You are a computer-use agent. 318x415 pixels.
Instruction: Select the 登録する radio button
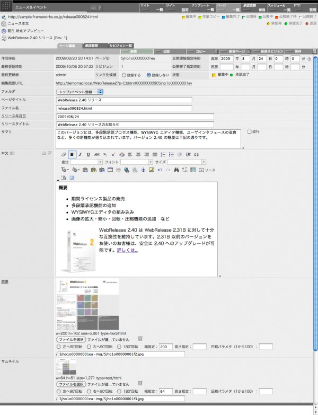(x=123, y=75)
